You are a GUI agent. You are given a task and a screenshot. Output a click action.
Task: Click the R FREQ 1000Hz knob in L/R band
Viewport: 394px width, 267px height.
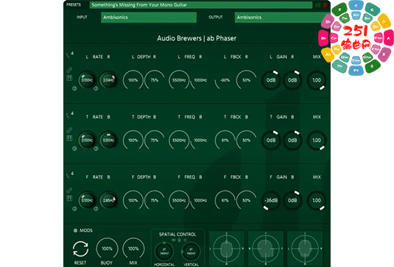[x=200, y=80]
